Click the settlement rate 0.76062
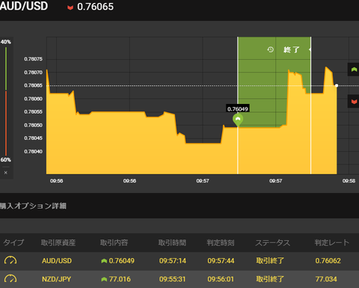 [328, 261]
